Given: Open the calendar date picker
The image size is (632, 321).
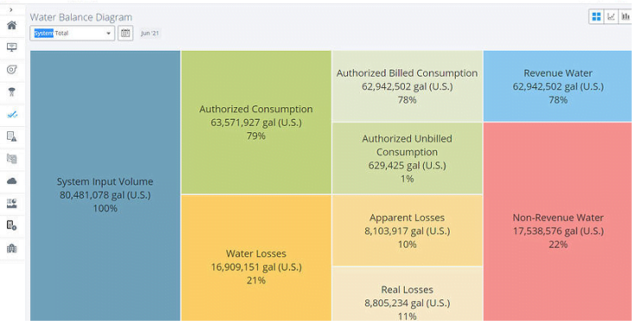Looking at the screenshot, I should coord(125,33).
